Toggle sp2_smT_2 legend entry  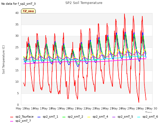(x=73, y=117)
